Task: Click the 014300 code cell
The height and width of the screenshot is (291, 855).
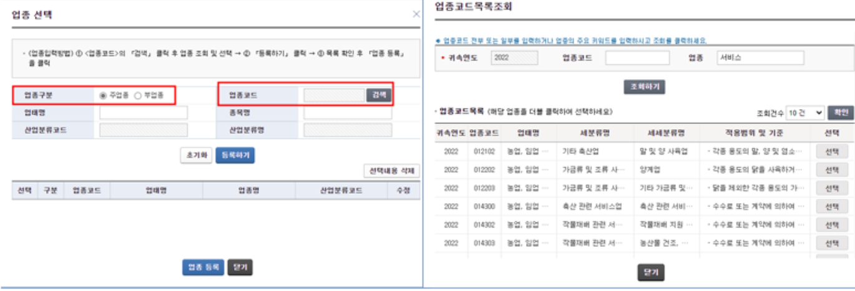Action: coord(484,206)
